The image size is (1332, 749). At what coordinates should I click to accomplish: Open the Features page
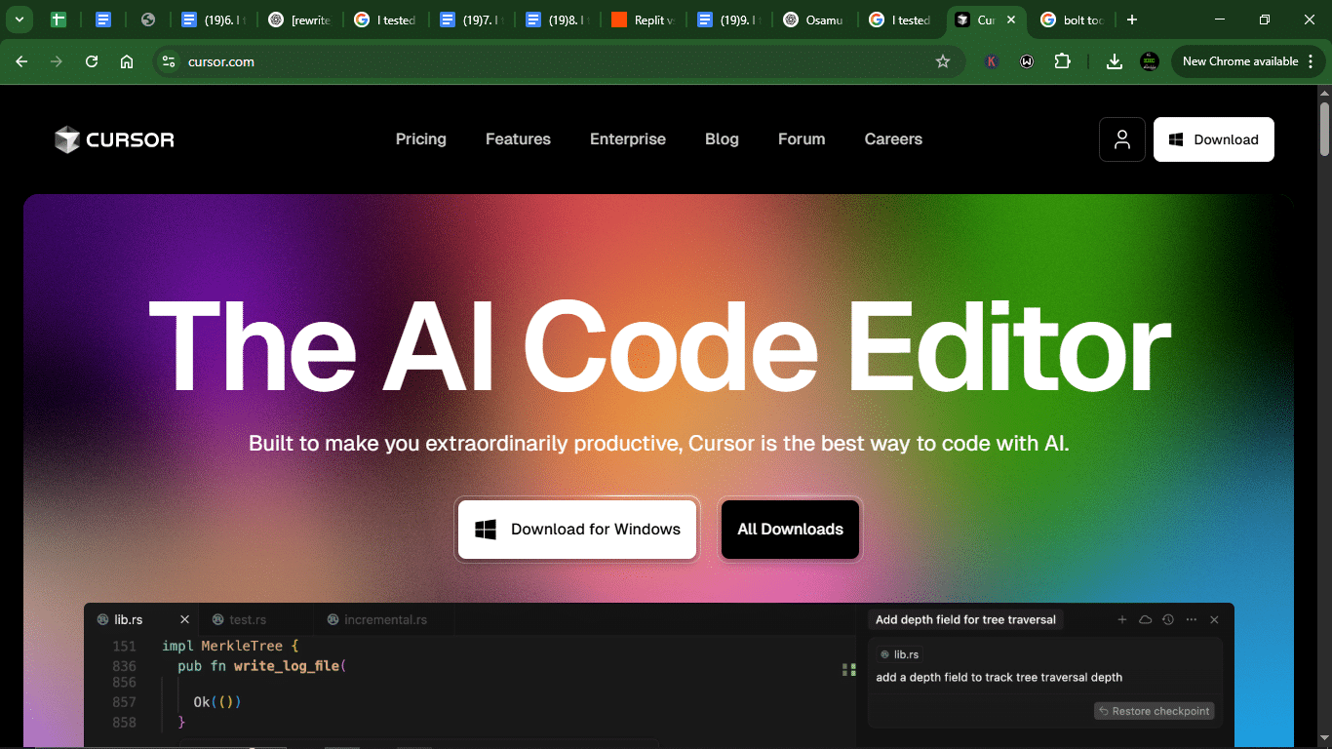click(518, 139)
